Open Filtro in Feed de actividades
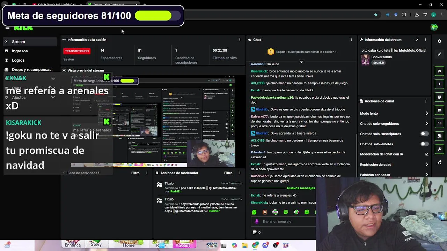Viewport: 447px width, 251px height. [135, 173]
